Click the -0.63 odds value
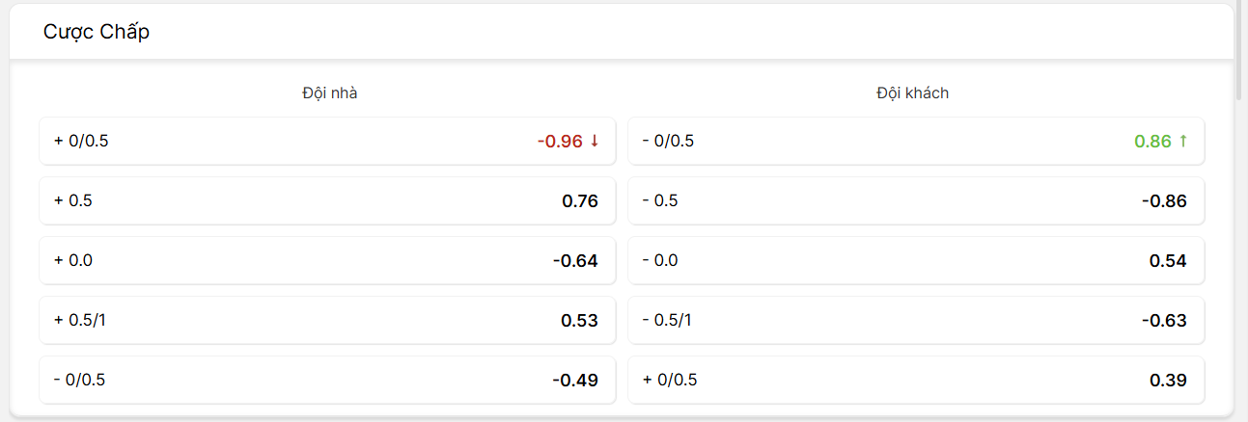Image resolution: width=1248 pixels, height=422 pixels. pyautogui.click(x=1164, y=320)
